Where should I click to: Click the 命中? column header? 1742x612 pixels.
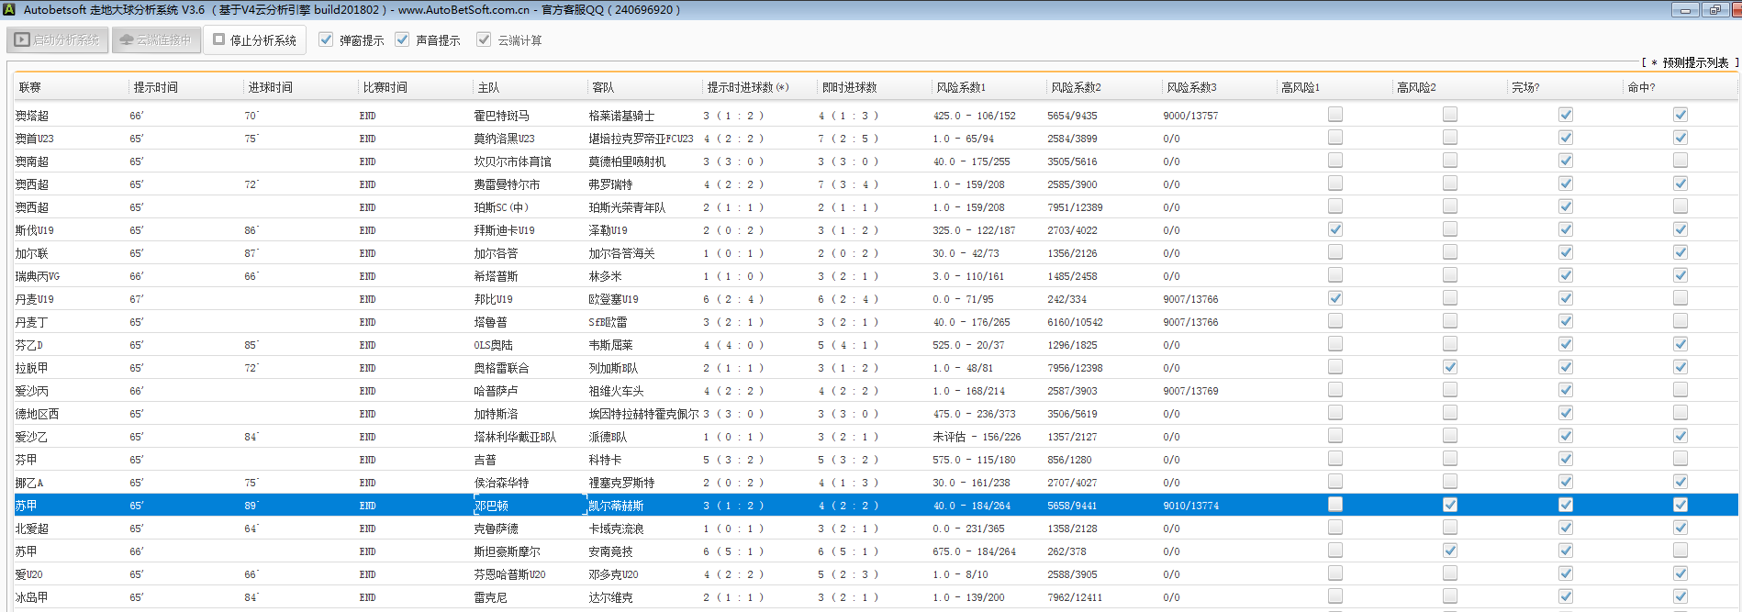[1641, 87]
